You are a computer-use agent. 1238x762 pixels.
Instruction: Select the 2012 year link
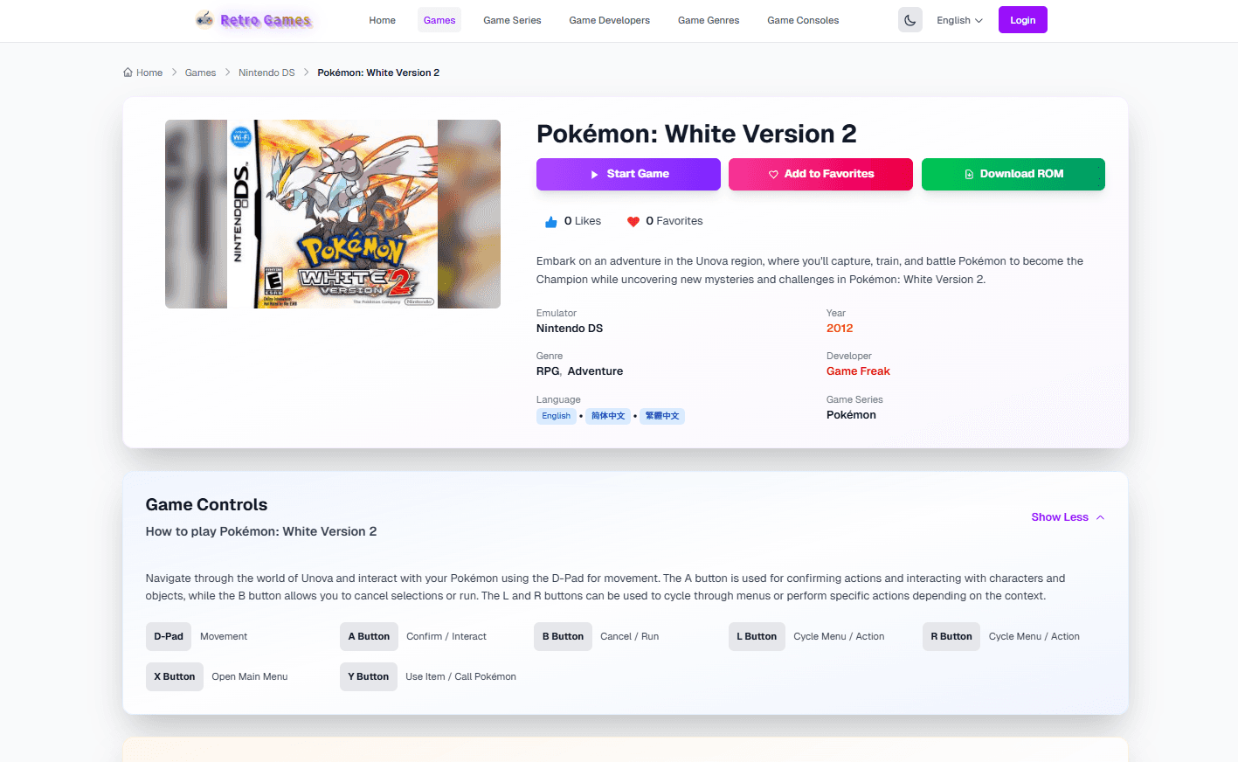coord(840,329)
